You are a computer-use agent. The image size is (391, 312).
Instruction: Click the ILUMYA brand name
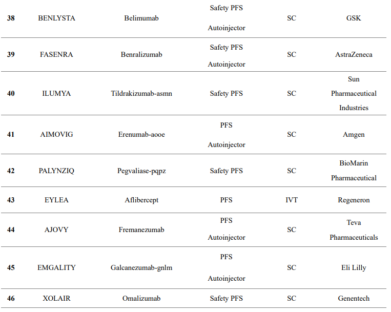coord(56,93)
